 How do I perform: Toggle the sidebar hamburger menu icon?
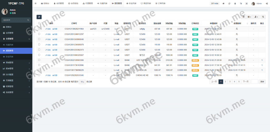pyautogui.click(x=36, y=3)
